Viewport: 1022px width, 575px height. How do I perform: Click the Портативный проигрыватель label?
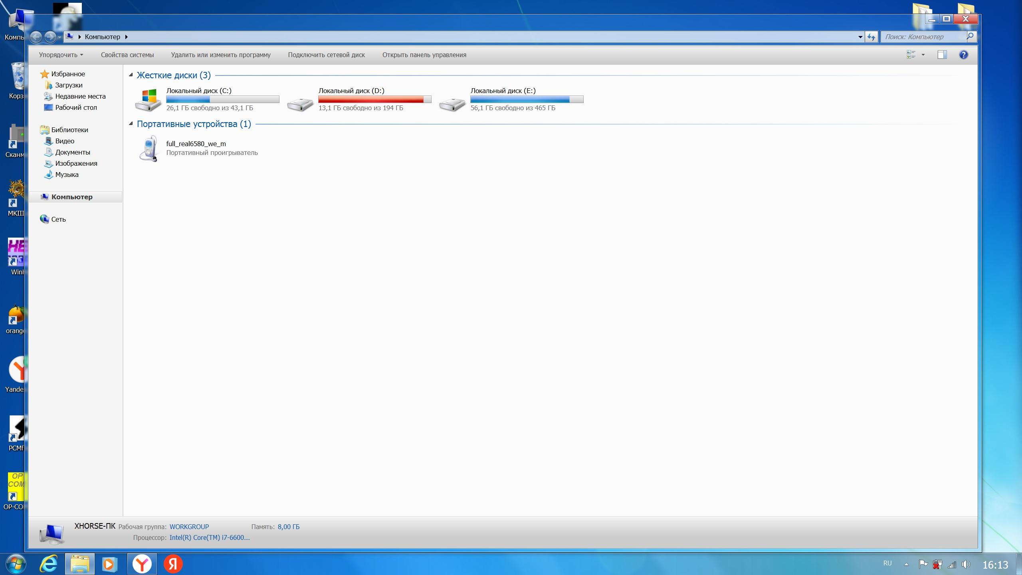coord(212,153)
